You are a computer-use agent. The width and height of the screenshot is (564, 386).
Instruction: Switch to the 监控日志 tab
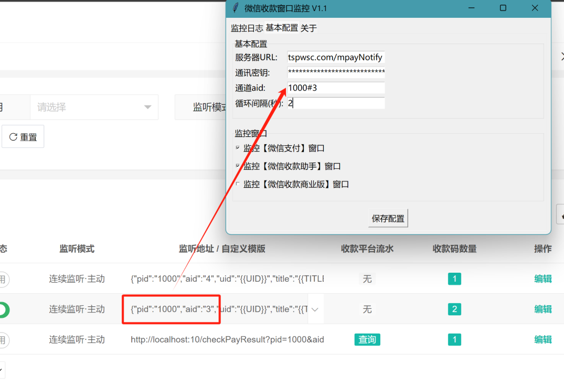247,28
